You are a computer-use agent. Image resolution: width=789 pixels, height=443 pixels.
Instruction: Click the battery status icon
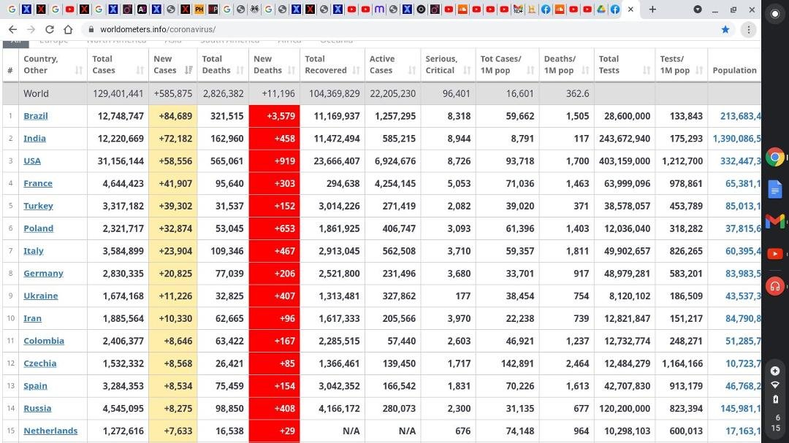pyautogui.click(x=775, y=399)
